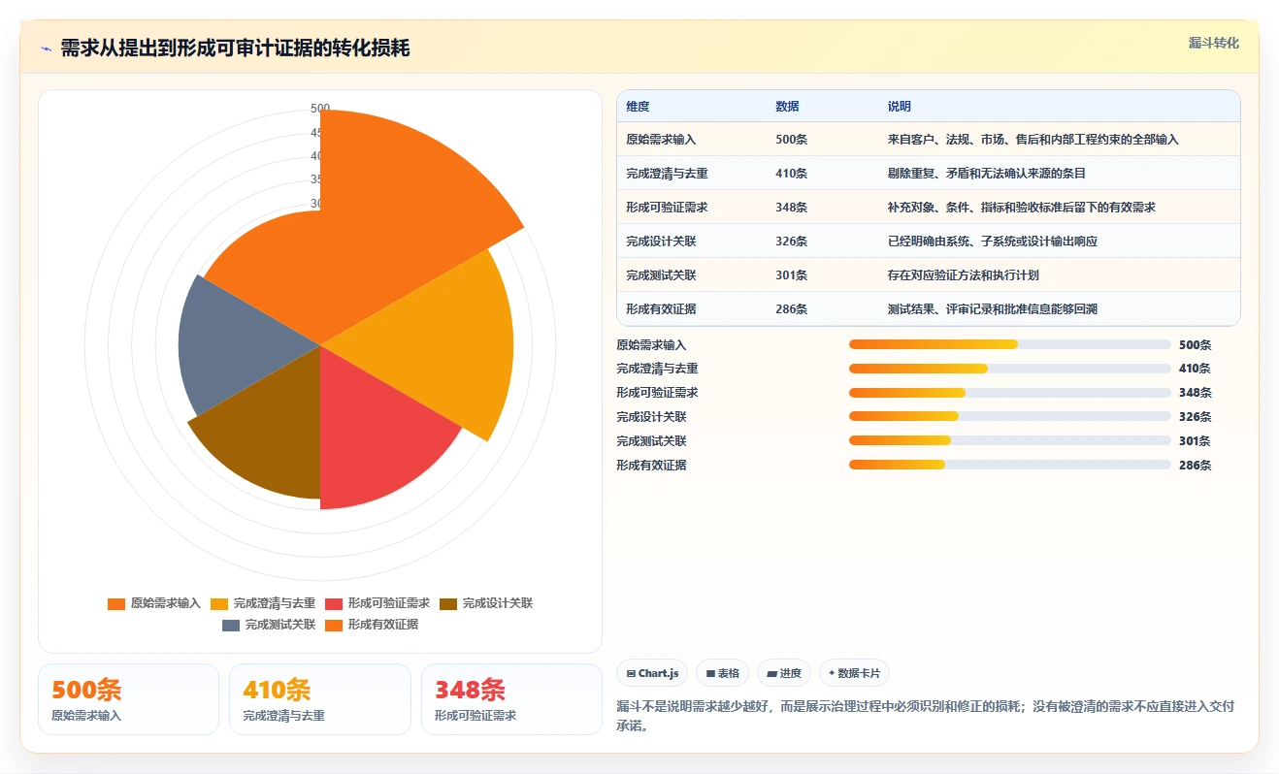
Task: Click the 500条 原始需求输入 data card
Action: (x=129, y=699)
